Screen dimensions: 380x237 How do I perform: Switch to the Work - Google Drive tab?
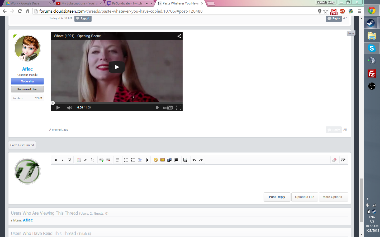click(28, 3)
